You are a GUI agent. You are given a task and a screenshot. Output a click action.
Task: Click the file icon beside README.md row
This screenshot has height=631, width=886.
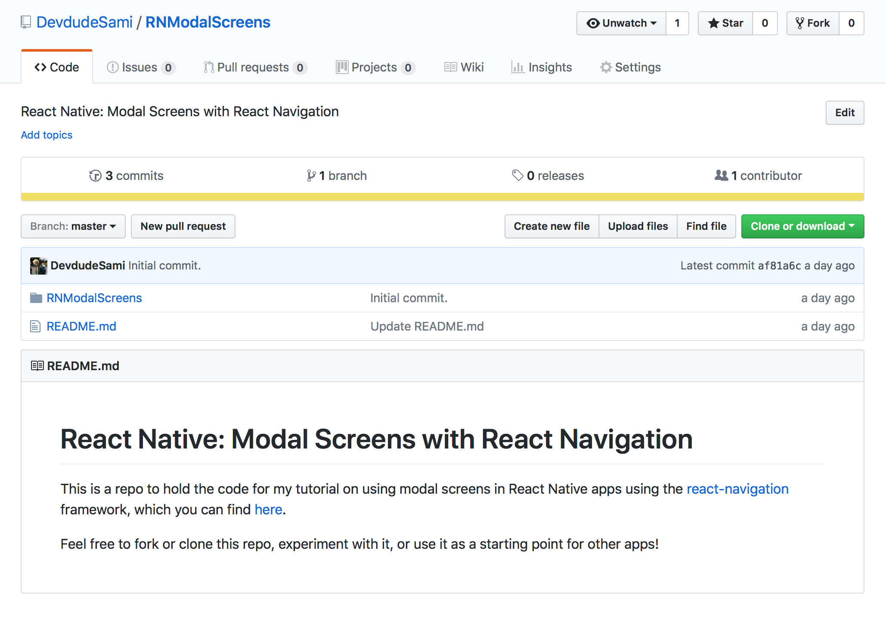(x=35, y=326)
